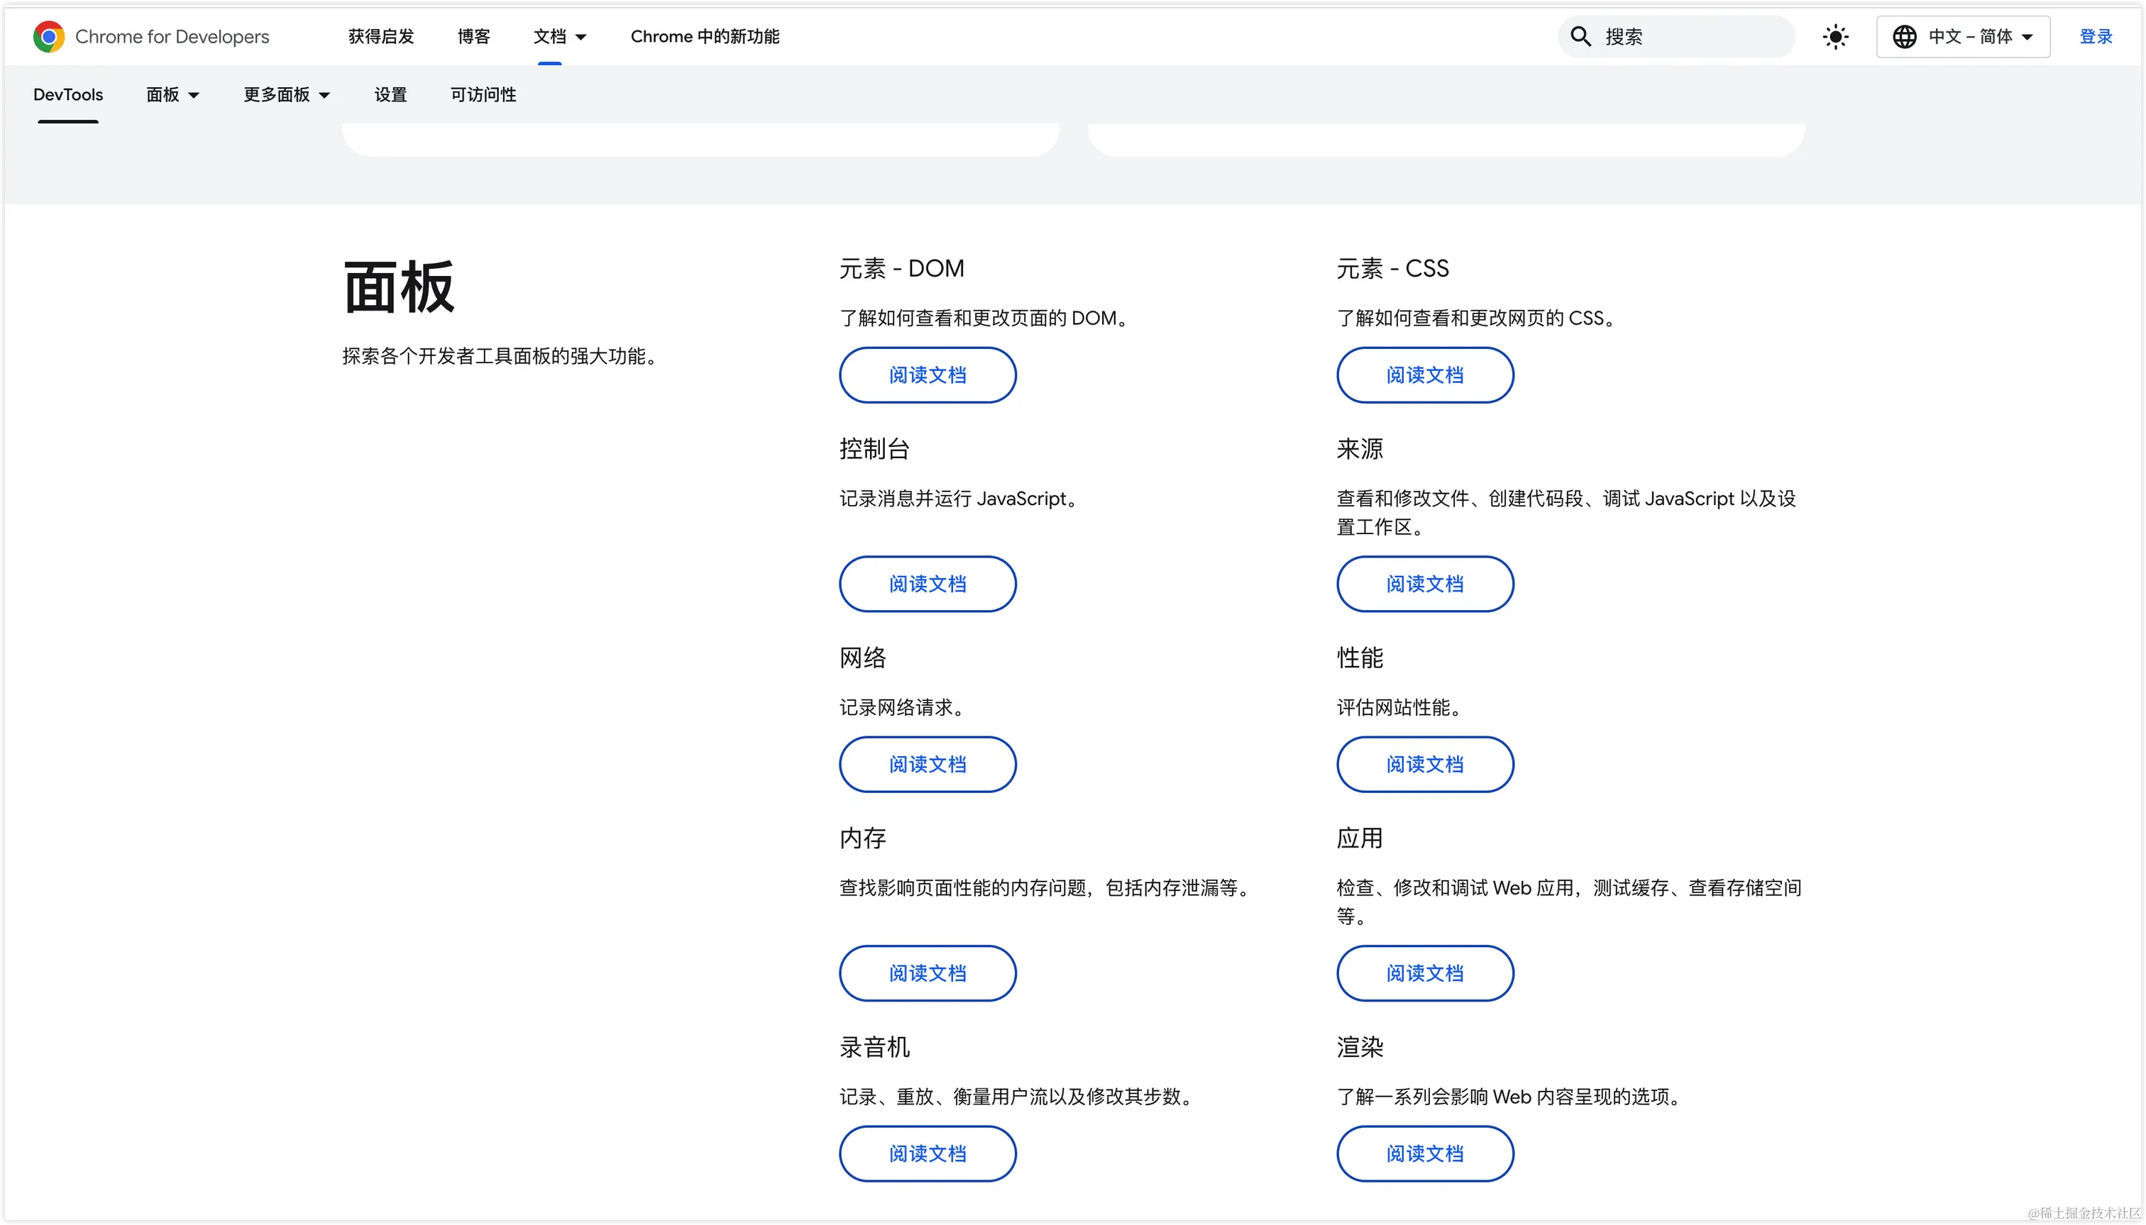Select the DevTools navigation tab

coord(68,94)
